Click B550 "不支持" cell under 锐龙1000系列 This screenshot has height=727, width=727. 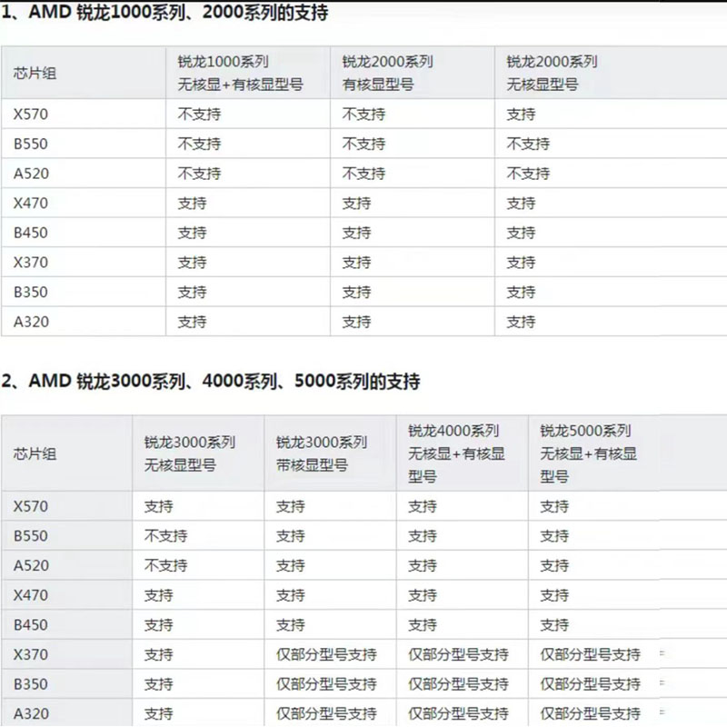[199, 144]
